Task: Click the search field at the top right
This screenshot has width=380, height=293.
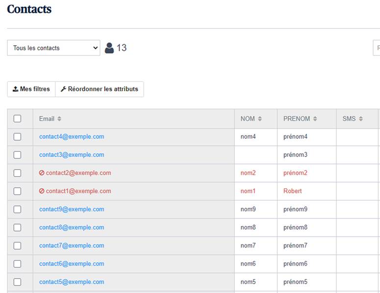Action: click(x=377, y=48)
